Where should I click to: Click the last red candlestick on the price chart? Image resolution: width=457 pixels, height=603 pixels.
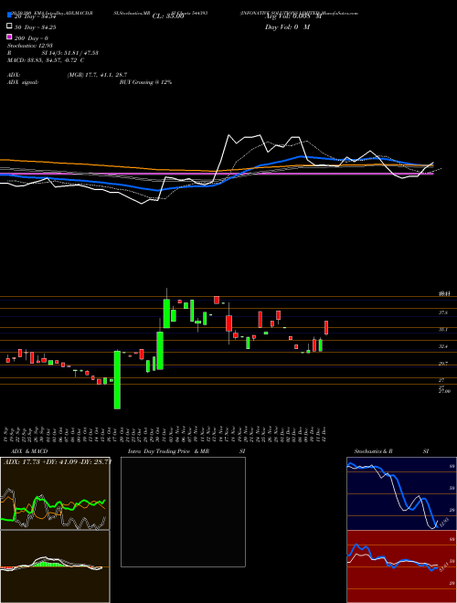tap(326, 328)
